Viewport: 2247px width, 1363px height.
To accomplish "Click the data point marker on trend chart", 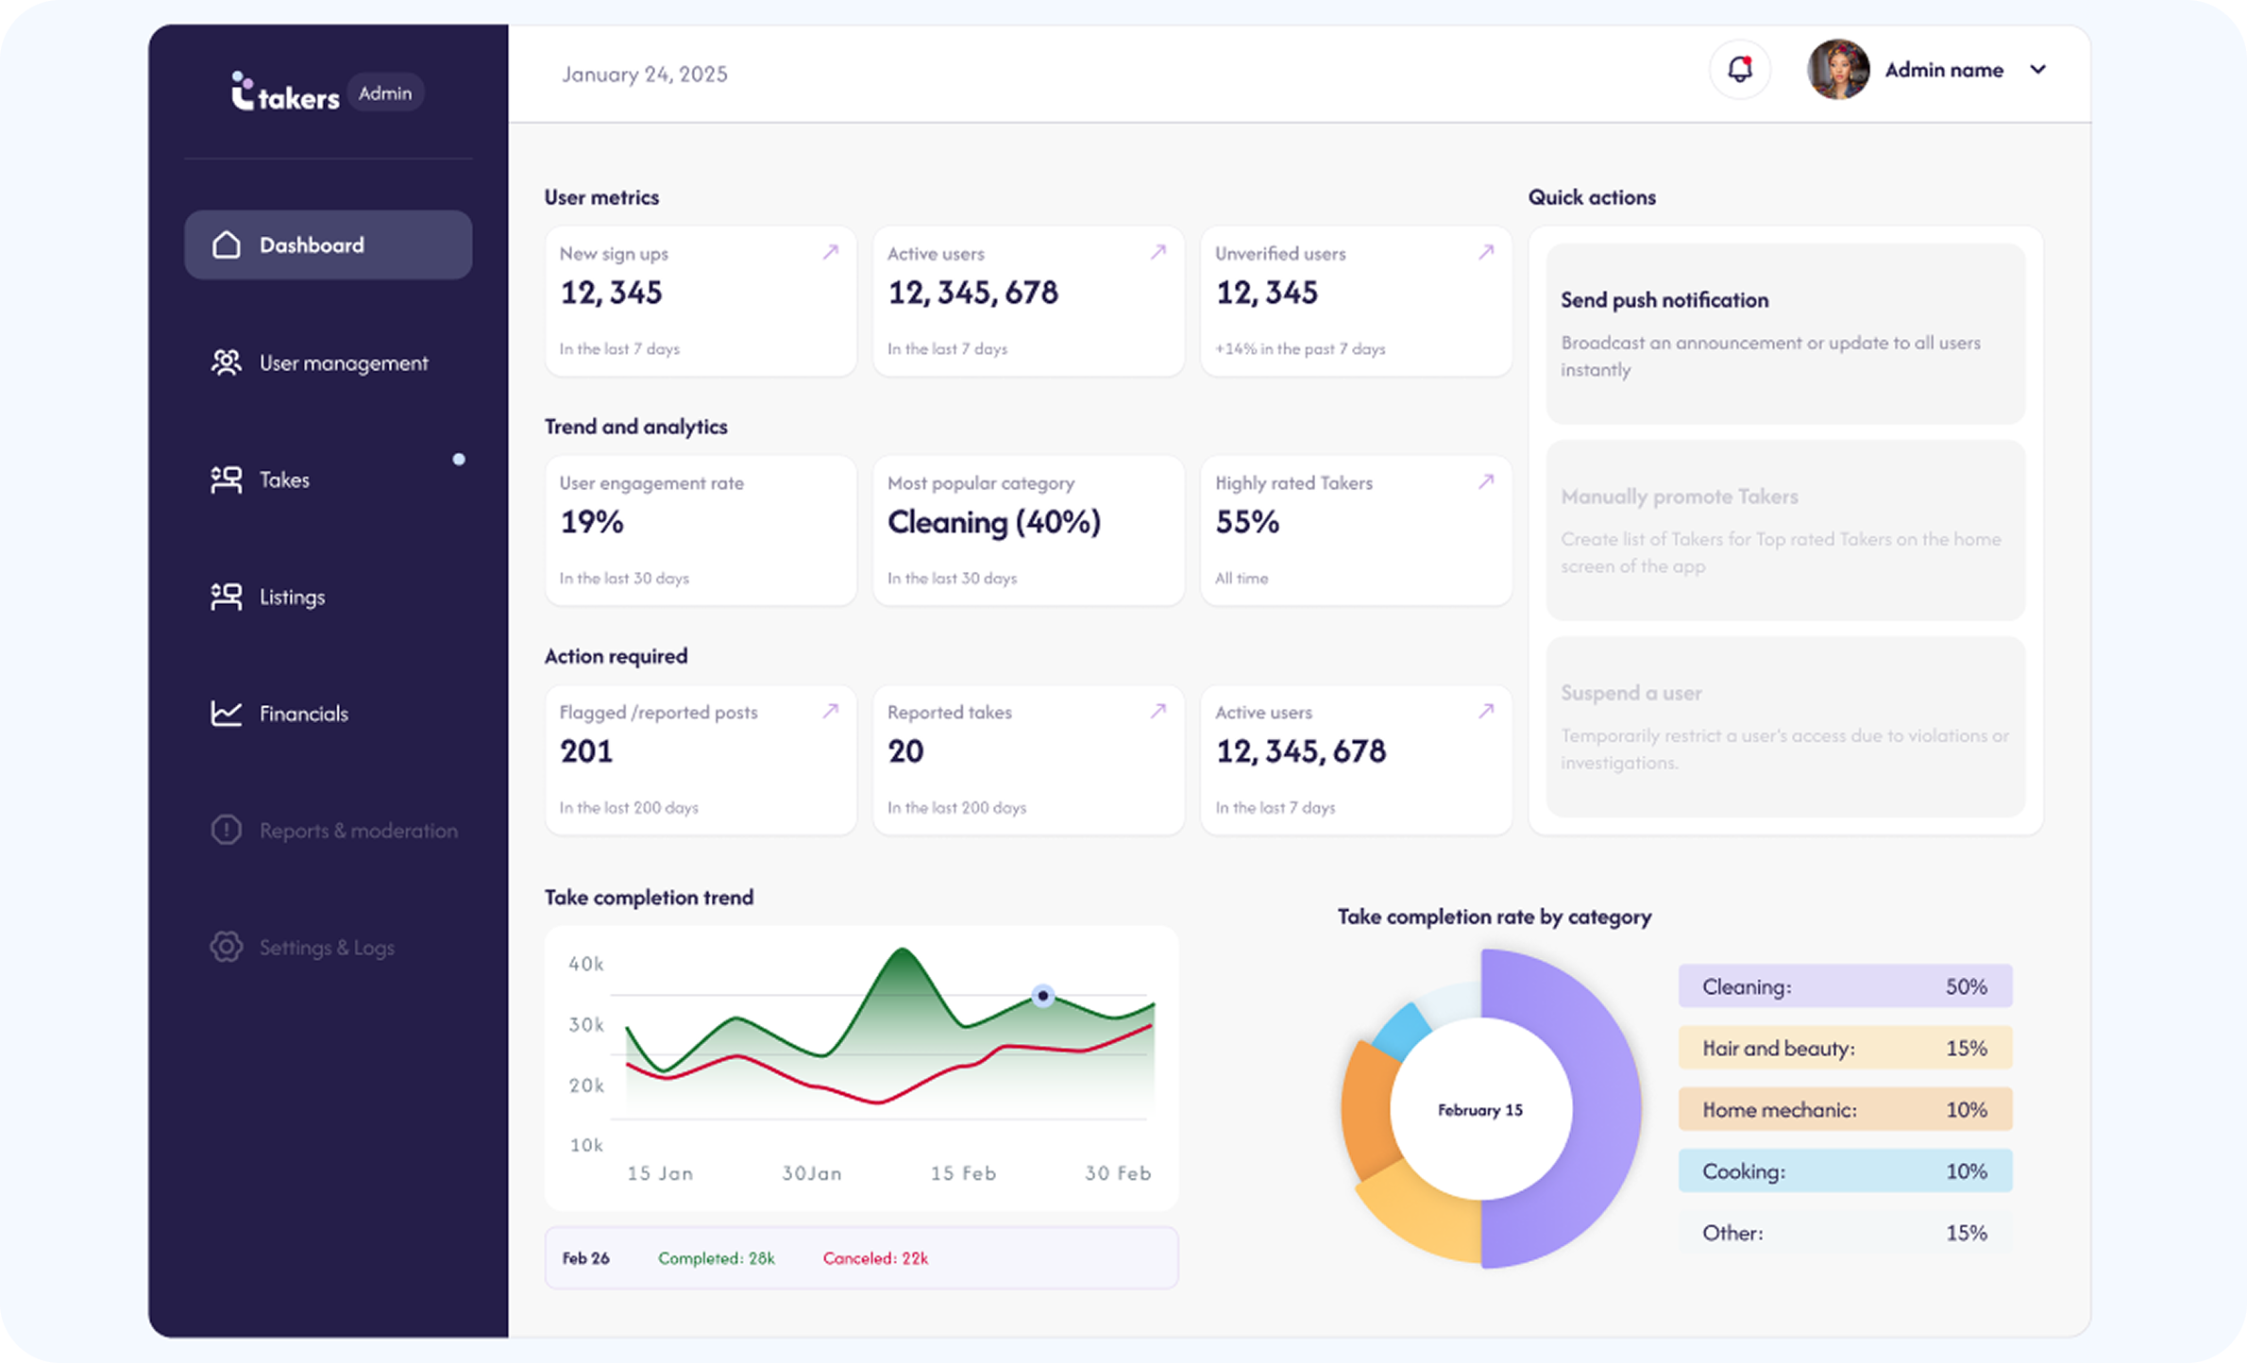I will [1042, 996].
